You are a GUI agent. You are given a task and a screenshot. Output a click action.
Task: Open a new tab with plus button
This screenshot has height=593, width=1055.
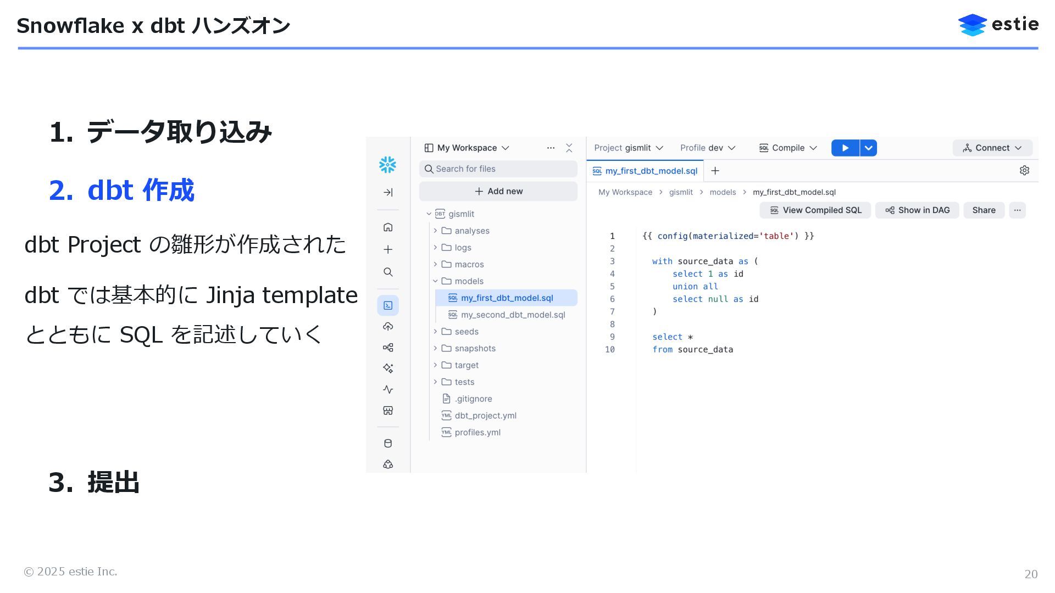click(x=715, y=171)
